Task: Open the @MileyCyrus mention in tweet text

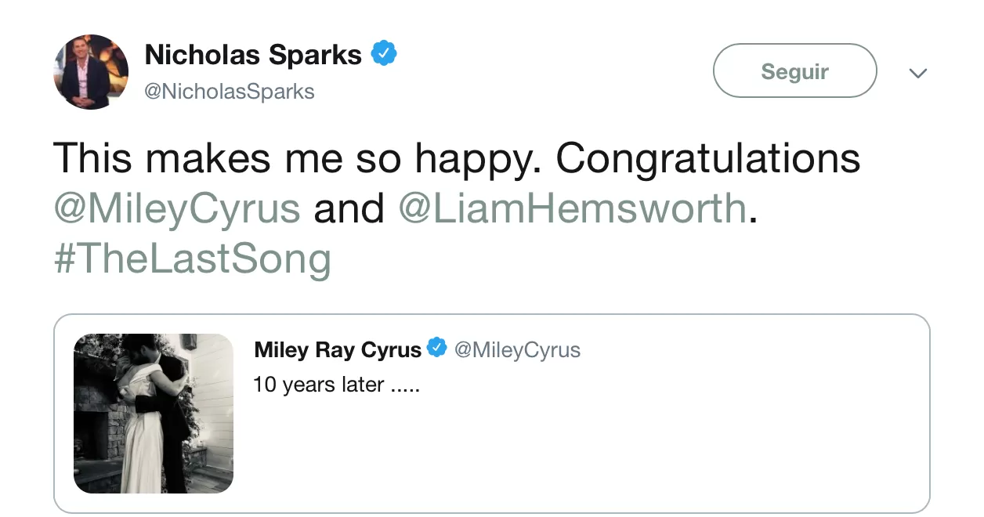Action: click(x=177, y=208)
